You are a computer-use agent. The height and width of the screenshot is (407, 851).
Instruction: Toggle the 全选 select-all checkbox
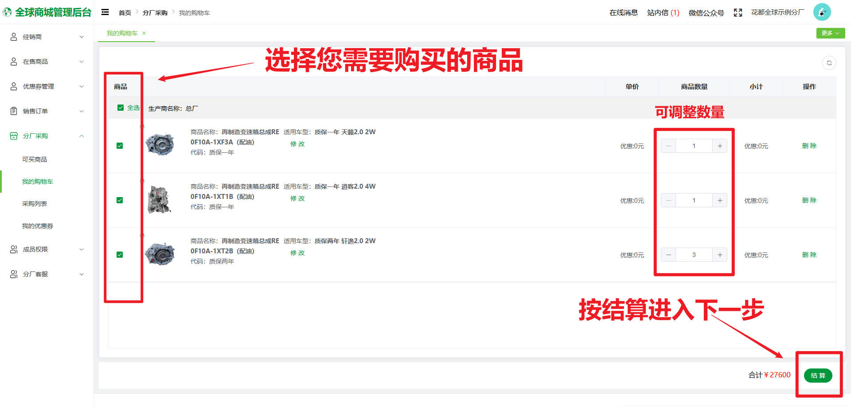(x=121, y=108)
